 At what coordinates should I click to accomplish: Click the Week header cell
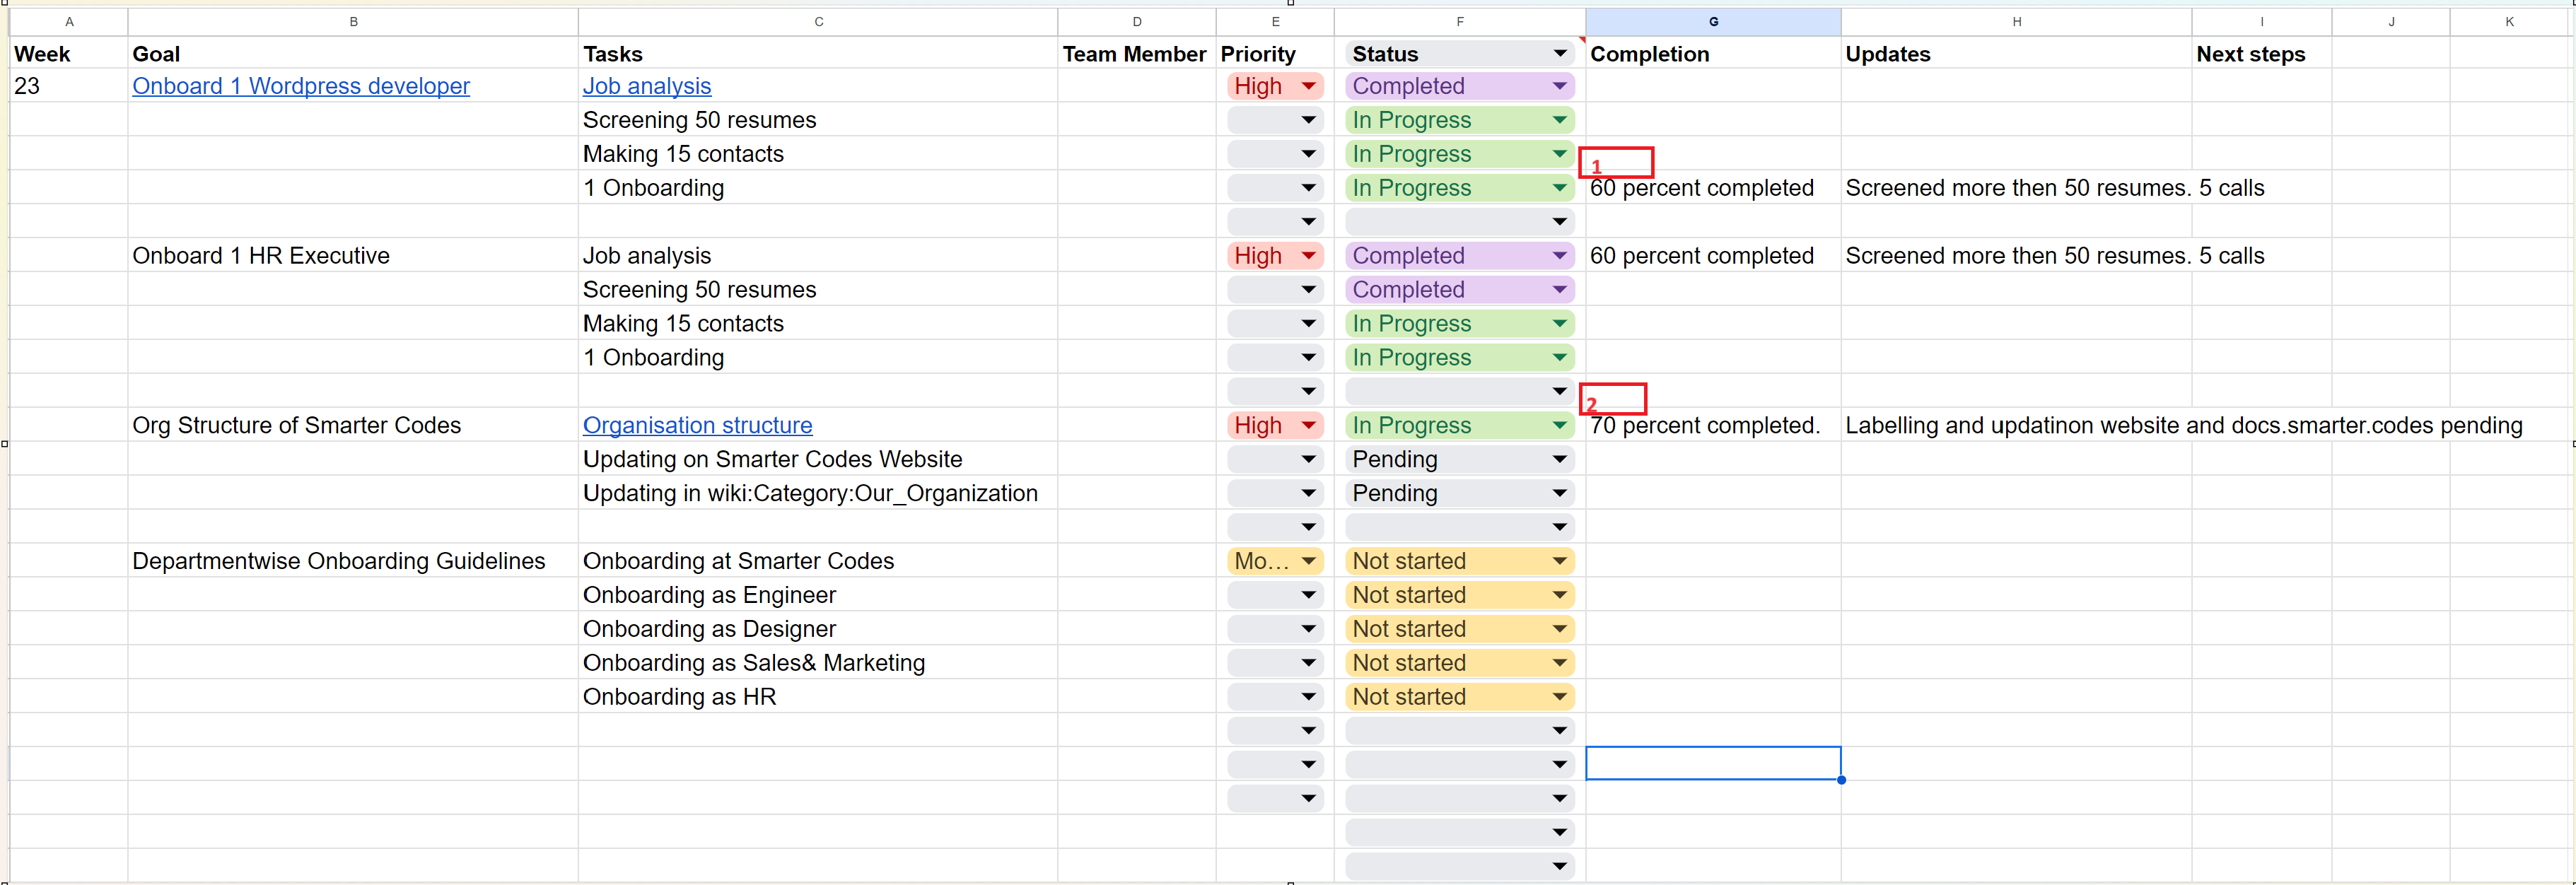point(68,54)
